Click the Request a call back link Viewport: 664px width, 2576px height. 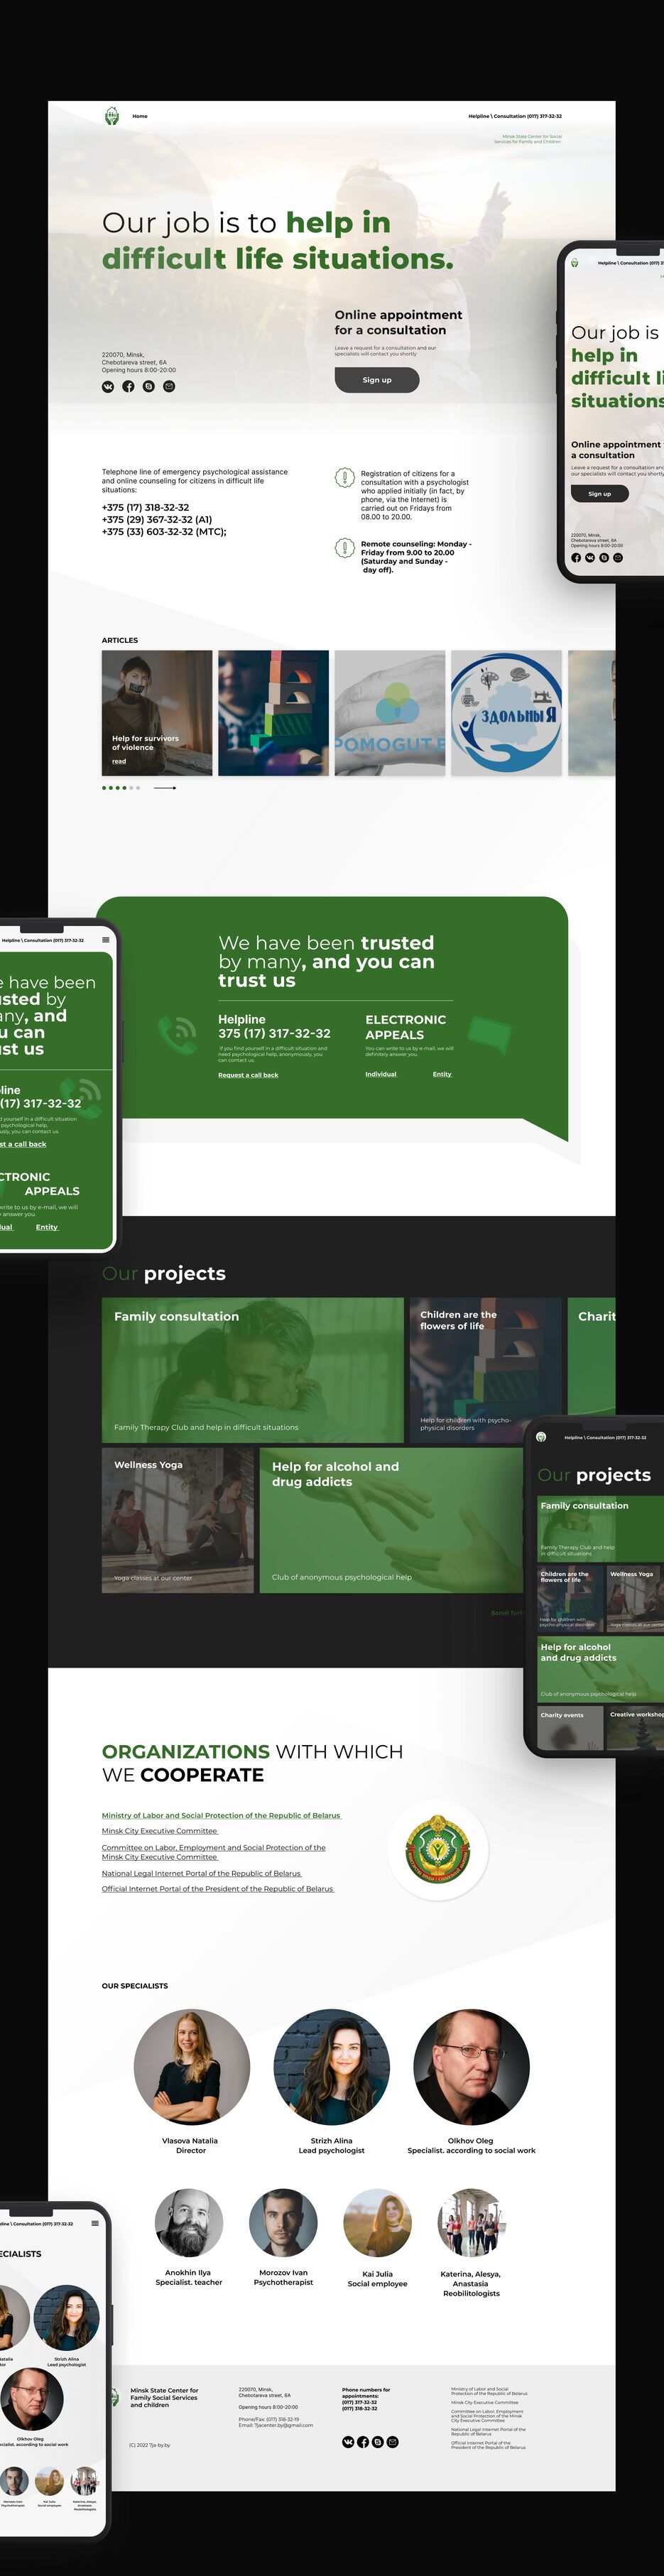pyautogui.click(x=248, y=1075)
